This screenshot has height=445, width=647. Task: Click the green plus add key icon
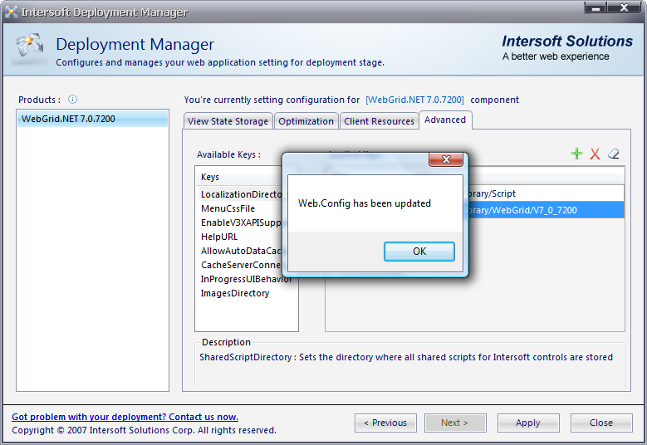pyautogui.click(x=576, y=154)
